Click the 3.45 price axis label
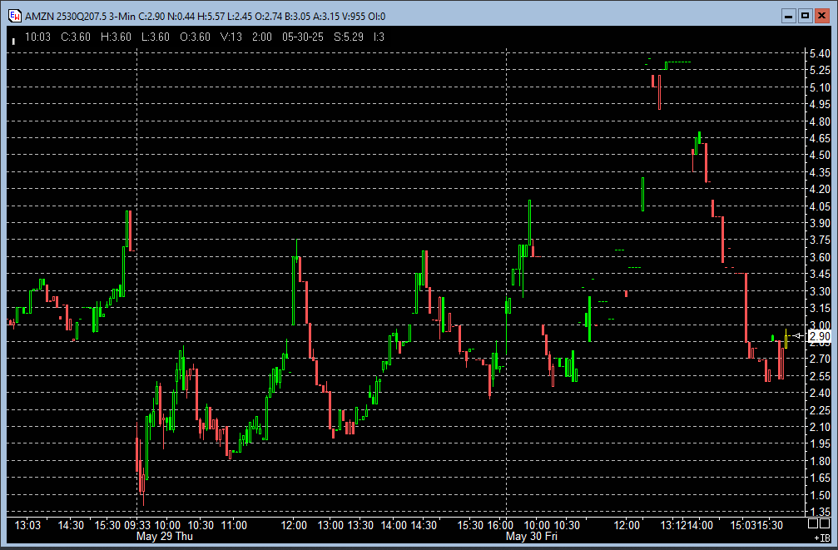838x550 pixels. (820, 275)
